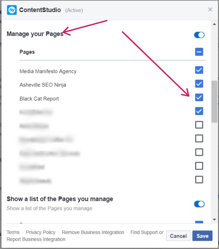Image resolution: width=219 pixels, height=249 pixels.
Task: Click the Black Cat Report label
Action: [x=39, y=98]
